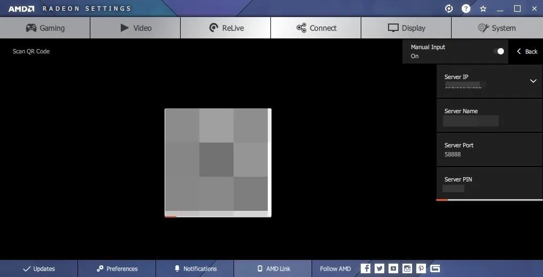Screen dimensions: 543x277
Task: Click the Scan QR Code heading
Action: pyautogui.click(x=31, y=51)
